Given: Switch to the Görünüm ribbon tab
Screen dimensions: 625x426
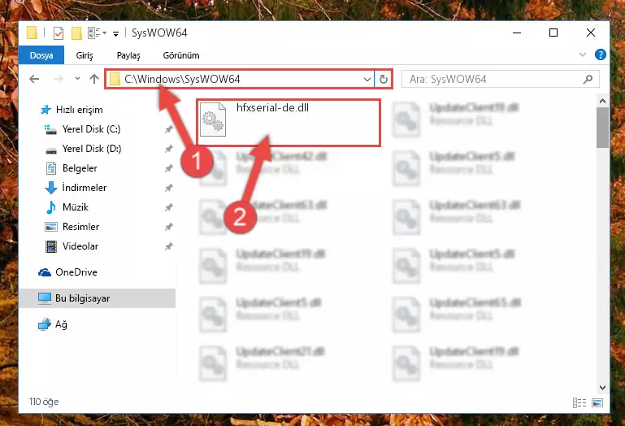Looking at the screenshot, I should click(x=181, y=55).
